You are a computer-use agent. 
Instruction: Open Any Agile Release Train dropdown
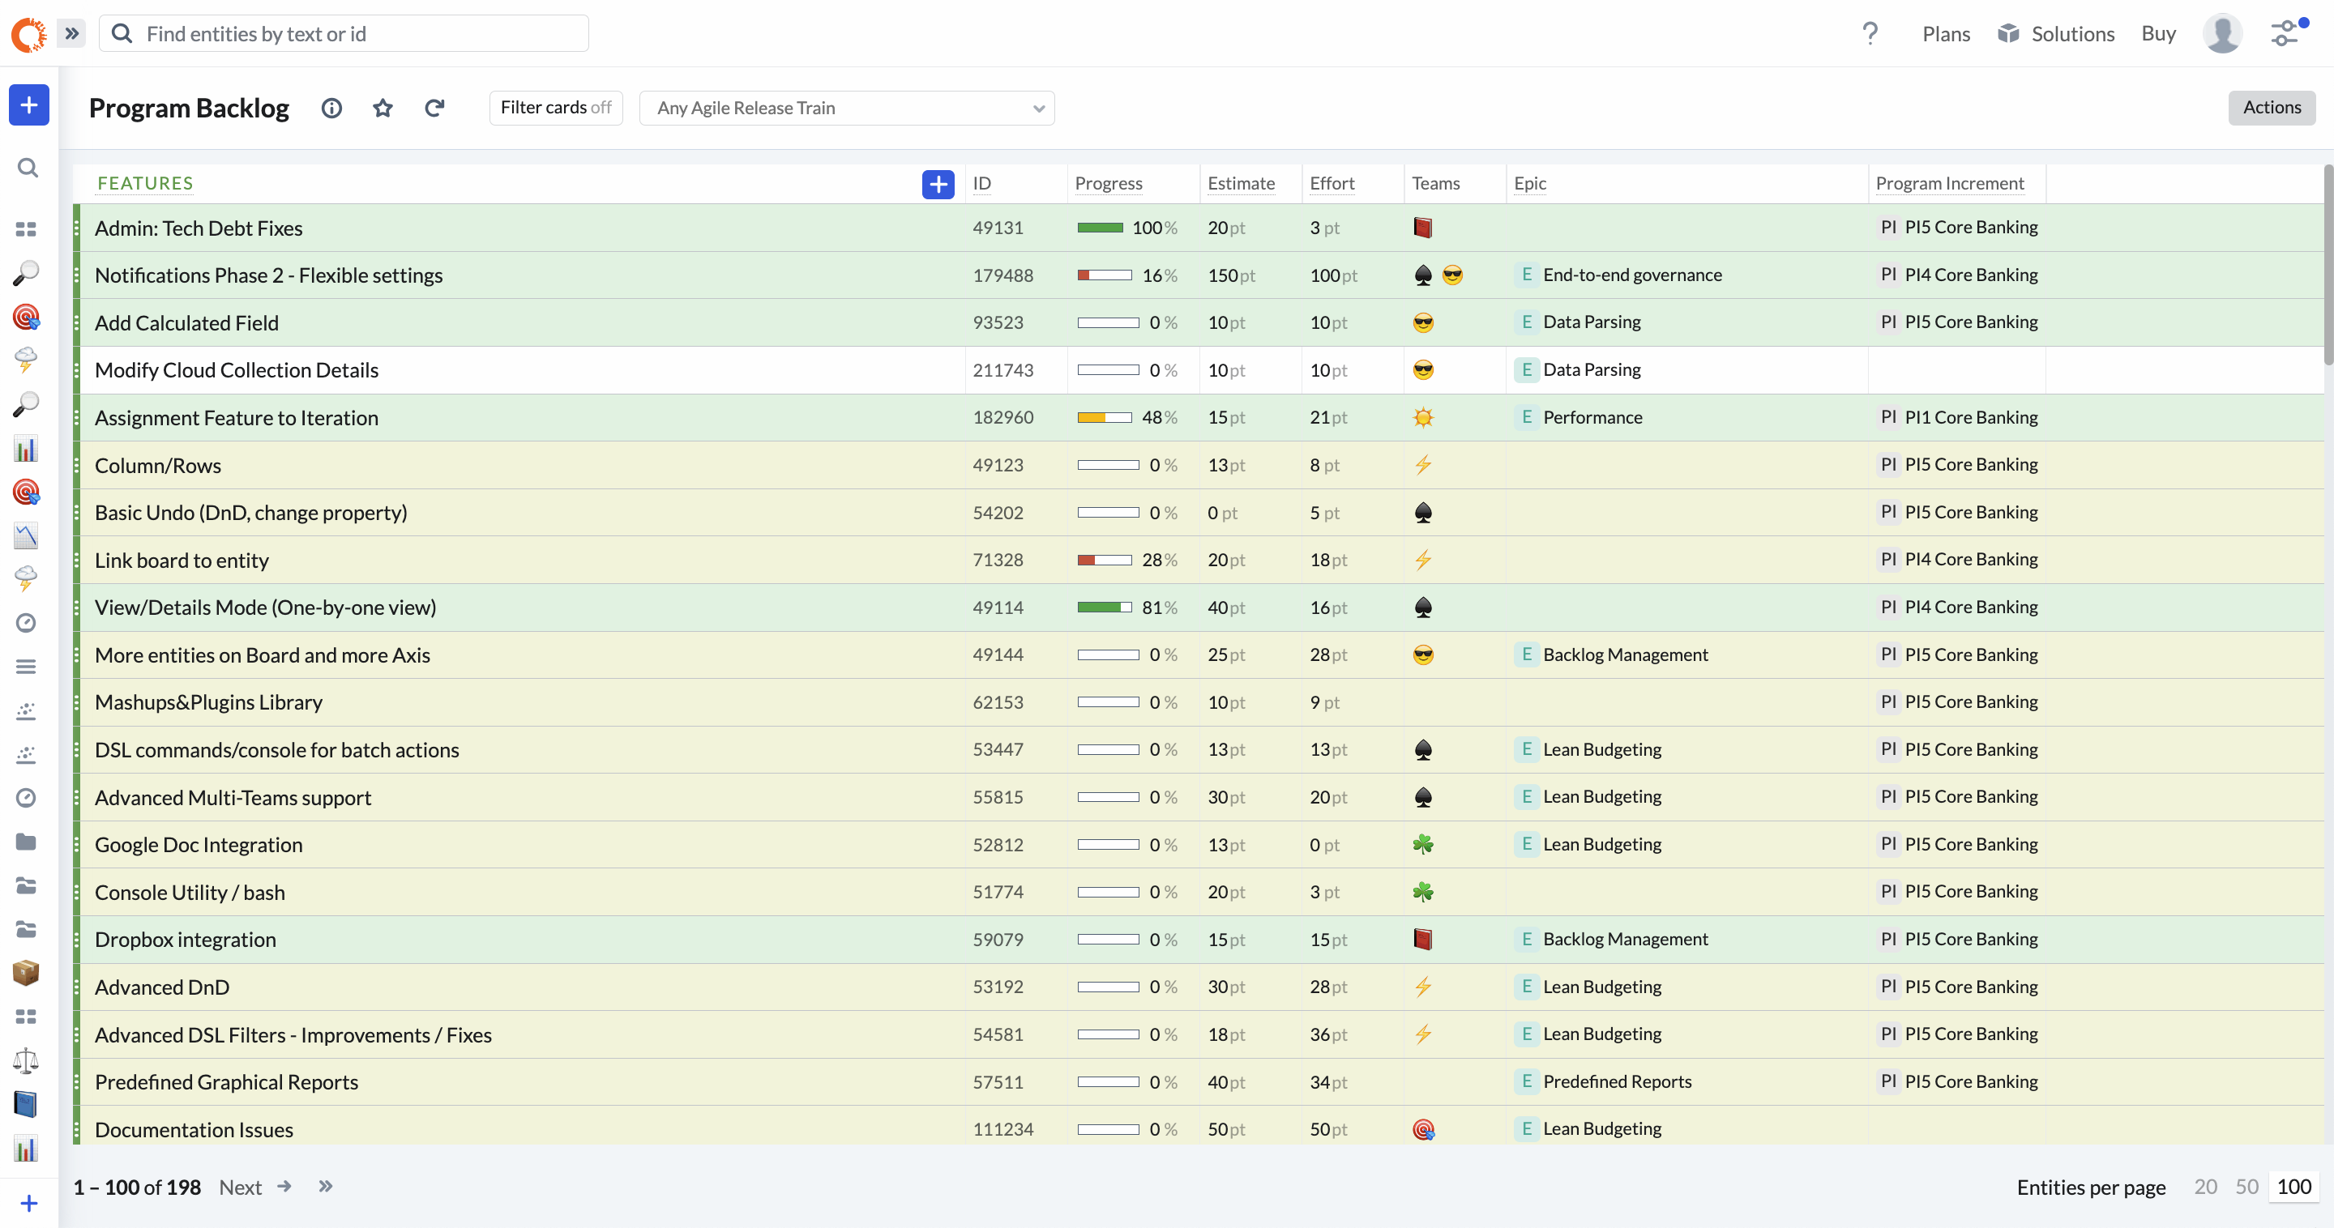click(846, 108)
